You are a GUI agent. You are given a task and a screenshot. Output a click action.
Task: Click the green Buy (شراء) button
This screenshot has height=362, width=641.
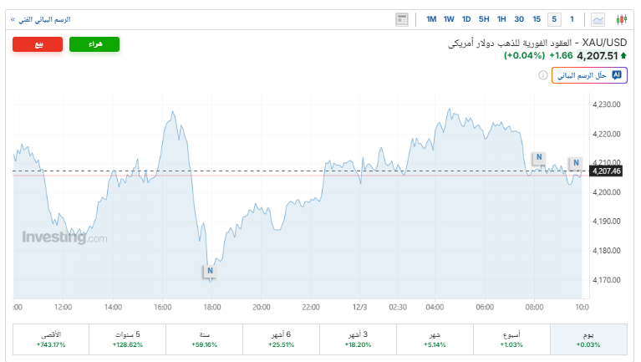94,44
